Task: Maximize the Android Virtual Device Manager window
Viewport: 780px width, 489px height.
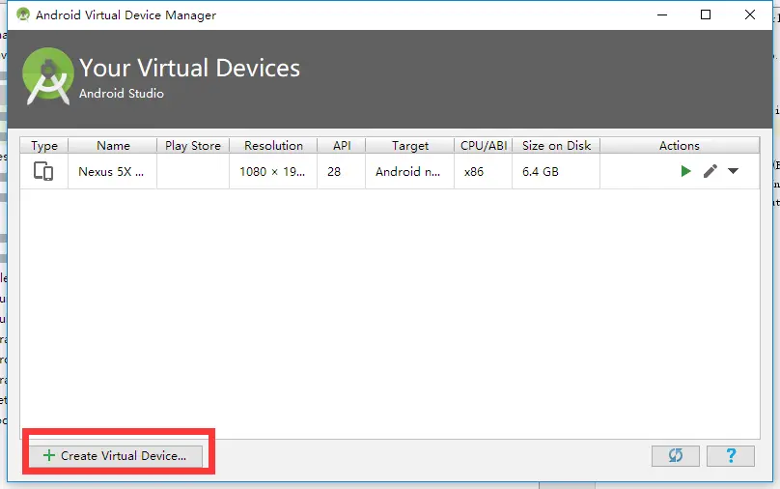Action: (x=706, y=14)
